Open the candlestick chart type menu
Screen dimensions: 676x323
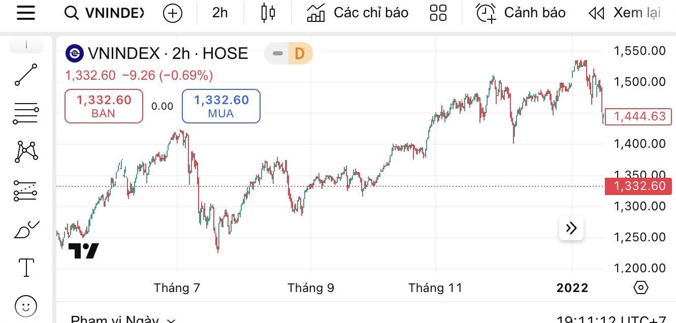268,13
